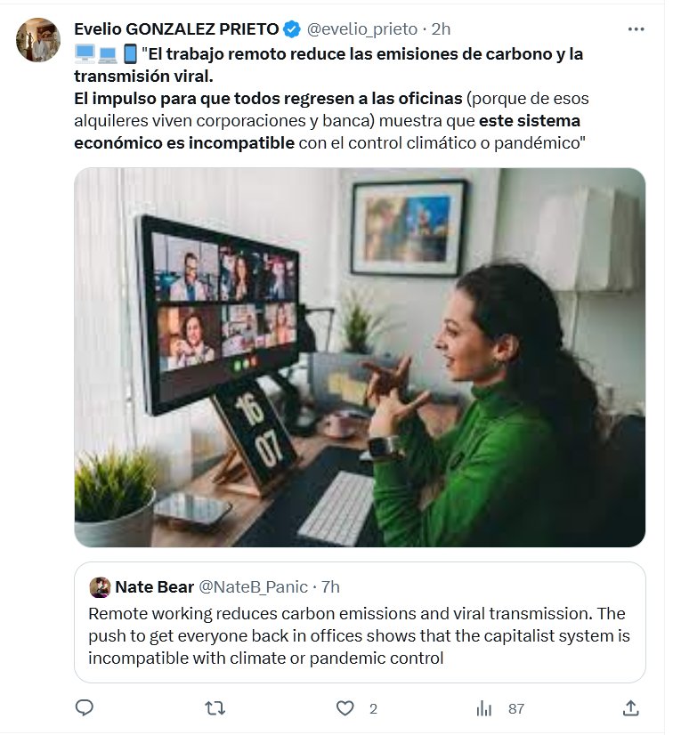Viewport: 673px width, 735px height.
Task: Open Evelio's profile avatar picture
Action: point(38,40)
